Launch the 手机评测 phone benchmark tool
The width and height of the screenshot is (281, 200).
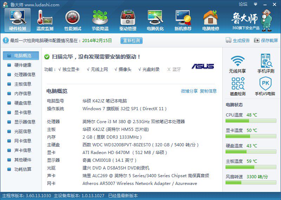pyautogui.click(x=266, y=64)
